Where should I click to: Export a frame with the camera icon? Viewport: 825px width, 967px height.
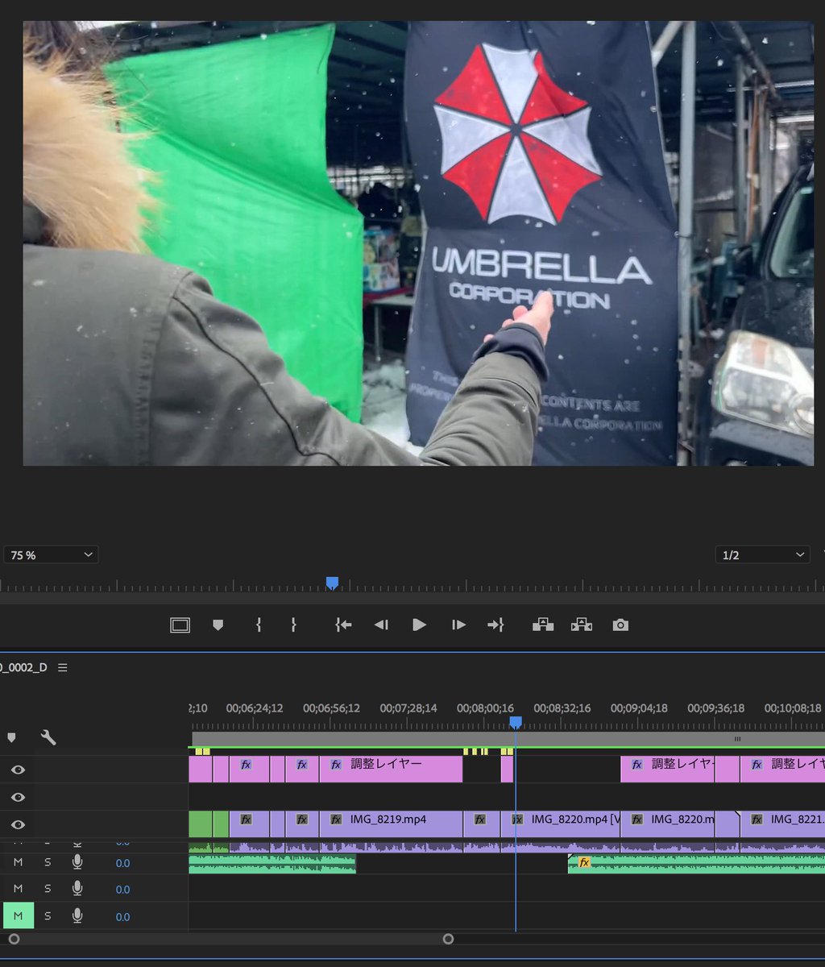point(620,625)
